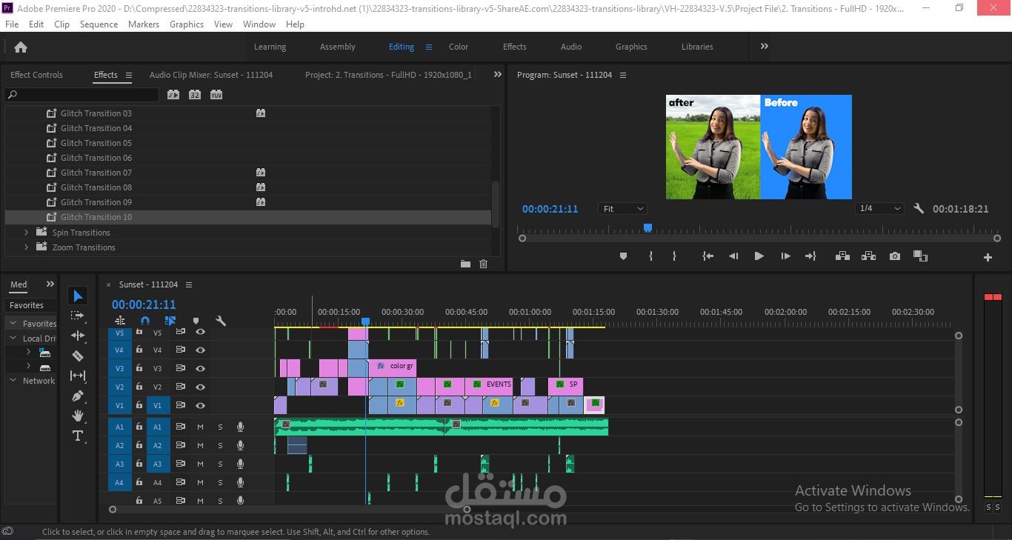Select the Razor tool

point(78,356)
